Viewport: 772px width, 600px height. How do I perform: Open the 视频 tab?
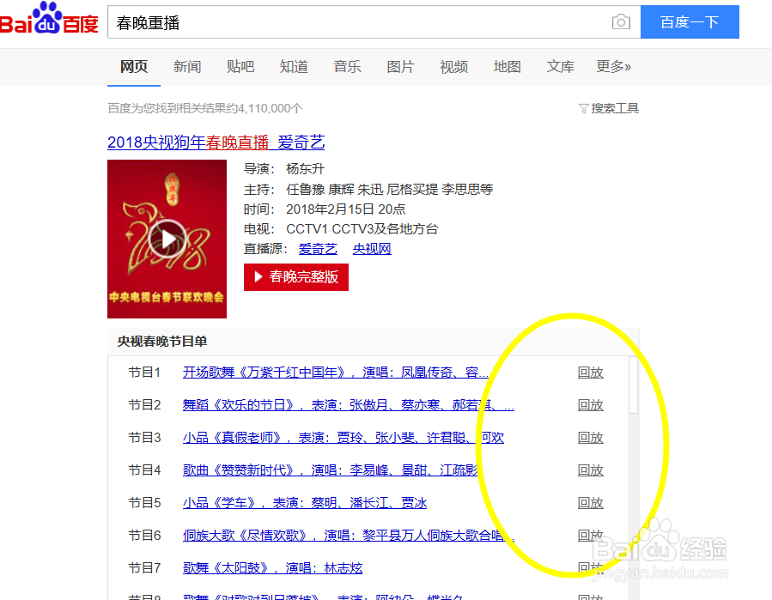[454, 66]
